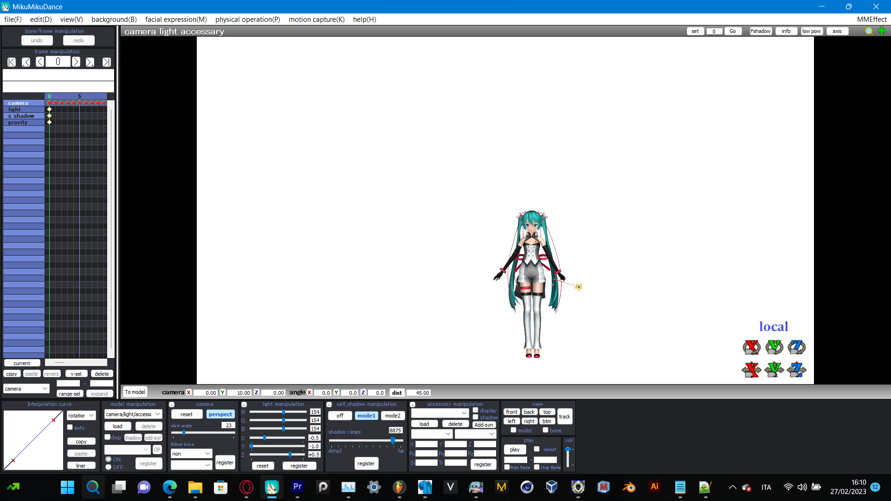Toggle the repeat playback checkbox
Viewport: 891px width, 501px height.
tap(536, 449)
